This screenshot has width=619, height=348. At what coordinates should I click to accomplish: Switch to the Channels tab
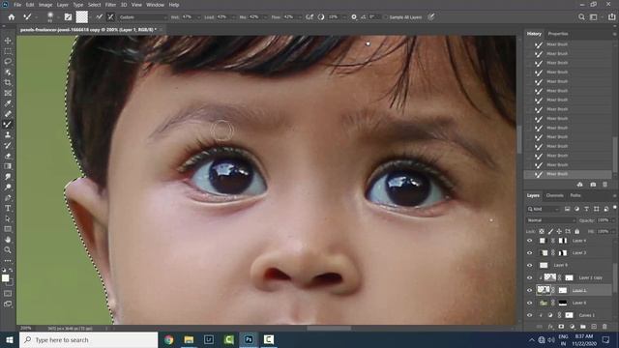point(554,195)
